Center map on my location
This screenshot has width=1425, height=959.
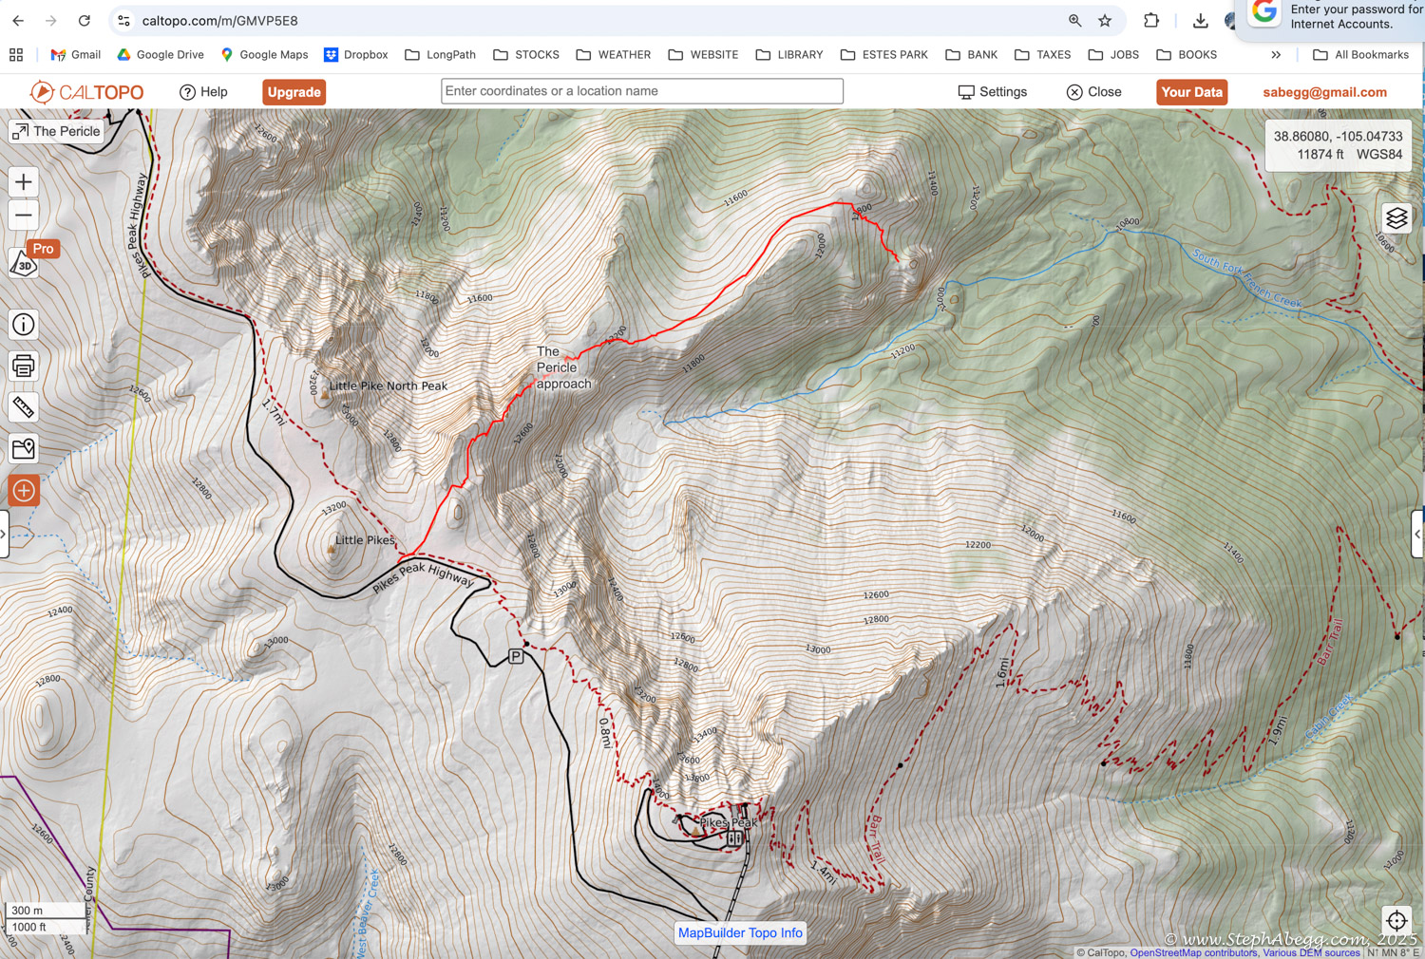pos(1396,920)
